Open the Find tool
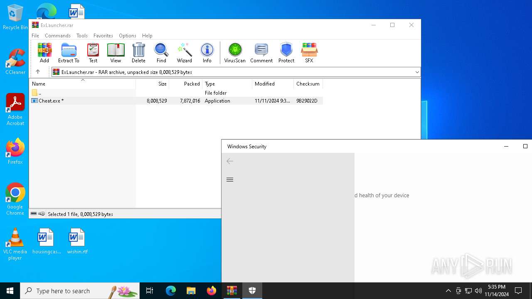This screenshot has height=299, width=532. point(161,53)
